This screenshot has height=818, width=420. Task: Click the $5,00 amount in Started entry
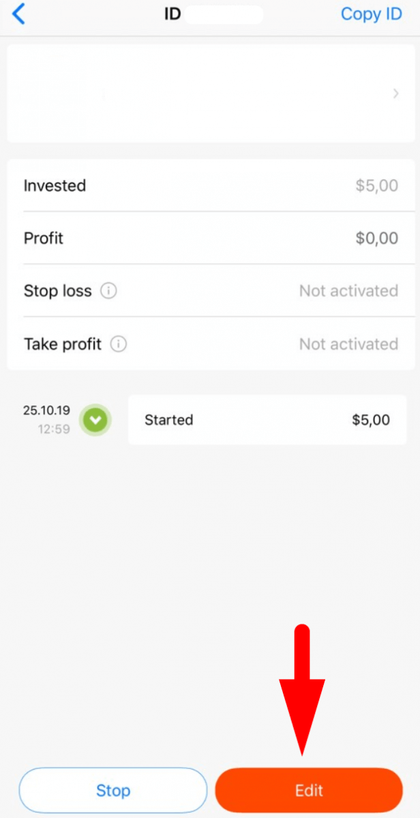click(x=371, y=420)
